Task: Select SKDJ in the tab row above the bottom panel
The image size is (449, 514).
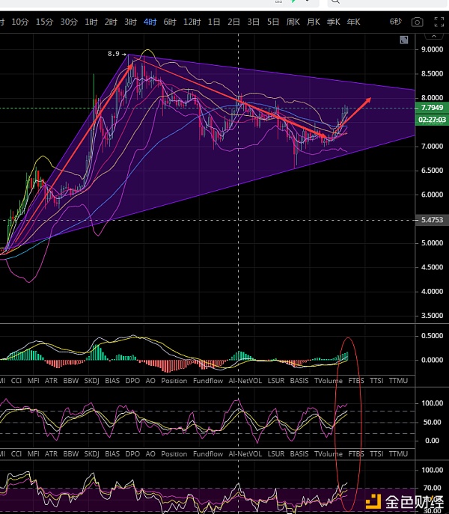Action: (91, 454)
